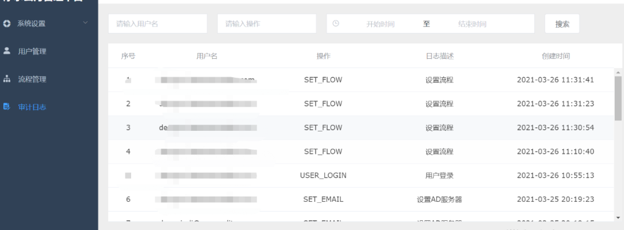Click the table scrollbar up arrow

click(x=618, y=72)
